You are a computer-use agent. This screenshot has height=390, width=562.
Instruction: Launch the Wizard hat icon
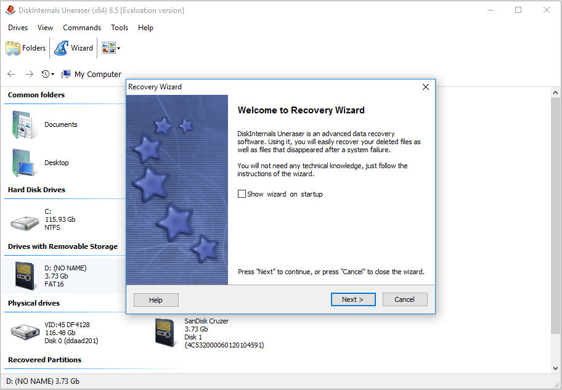point(62,48)
